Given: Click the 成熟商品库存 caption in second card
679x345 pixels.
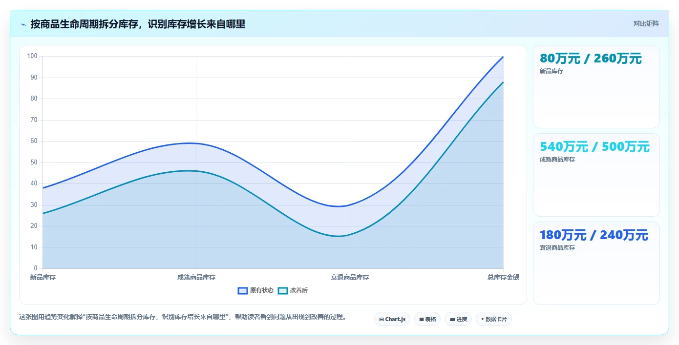Looking at the screenshot, I should coord(557,160).
